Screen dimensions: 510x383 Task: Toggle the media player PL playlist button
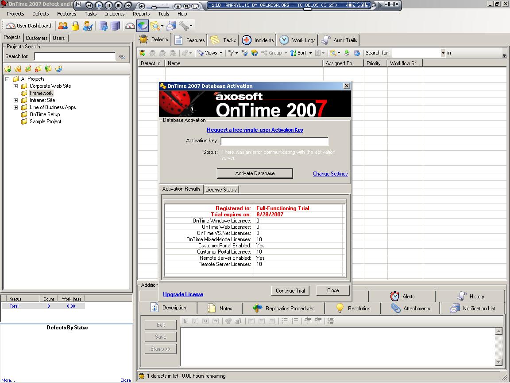click(187, 6)
